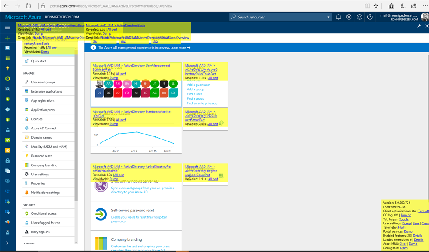The height and width of the screenshot is (252, 429).
Task: Open the All resources grid icon in favorites bar
Action: pos(8,58)
